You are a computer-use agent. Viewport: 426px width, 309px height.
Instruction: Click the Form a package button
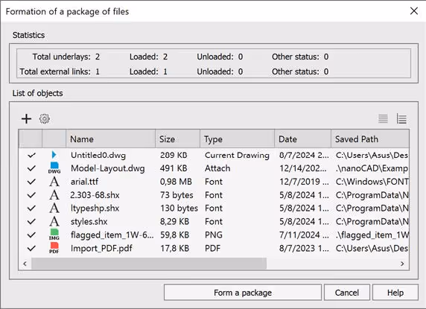click(x=243, y=293)
